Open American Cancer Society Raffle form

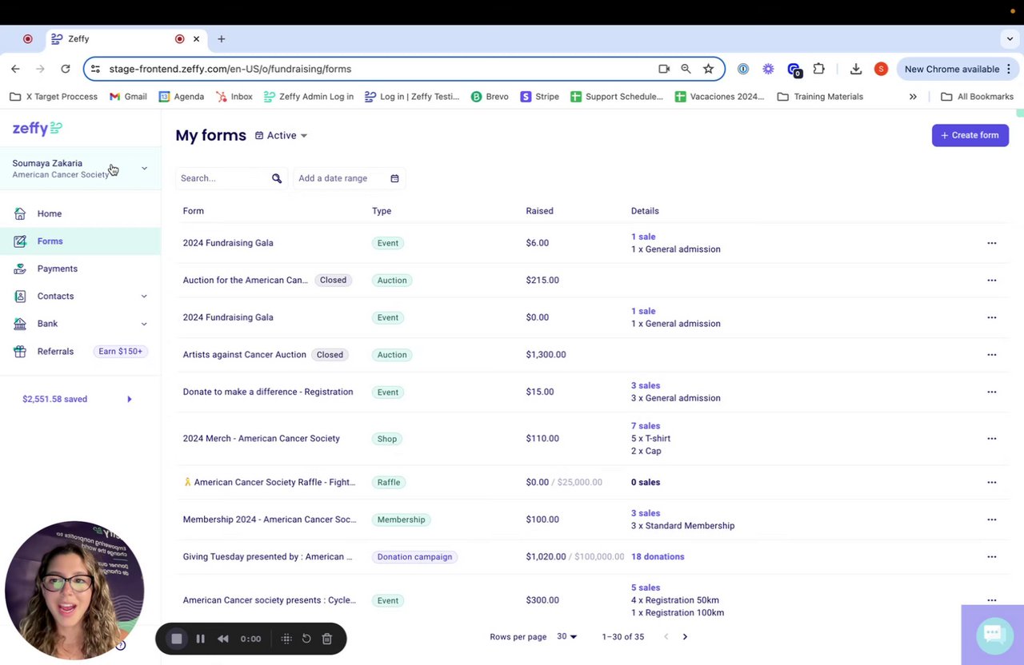coord(274,482)
